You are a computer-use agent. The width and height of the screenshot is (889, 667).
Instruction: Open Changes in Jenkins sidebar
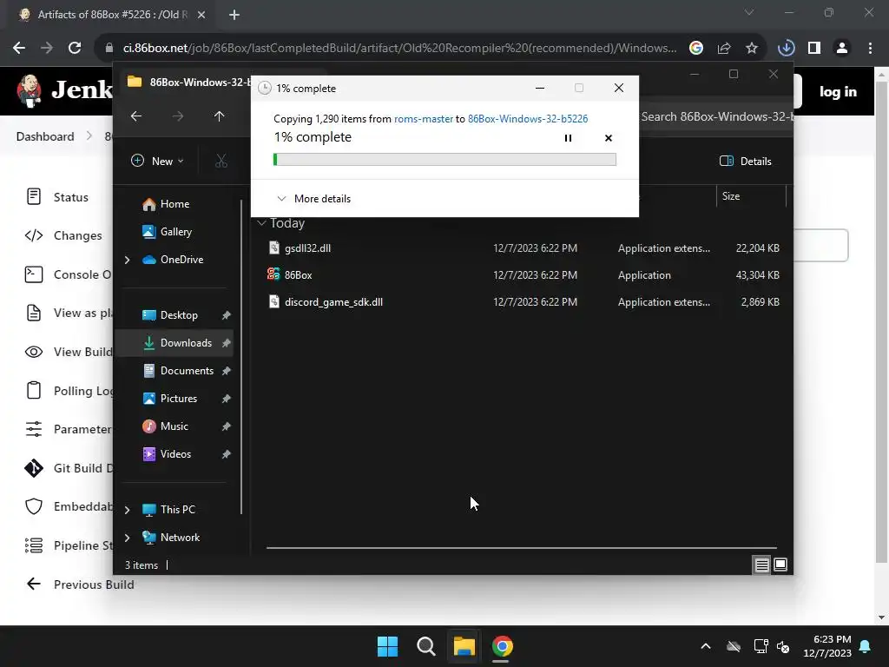click(x=63, y=235)
